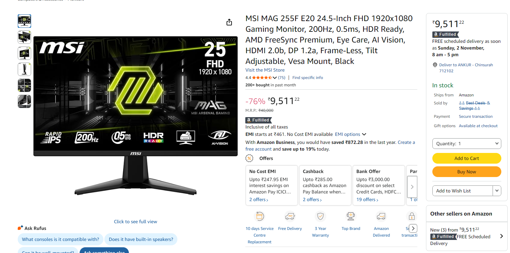Click the Free Delivery truck icon
510x253 pixels.
point(290,216)
